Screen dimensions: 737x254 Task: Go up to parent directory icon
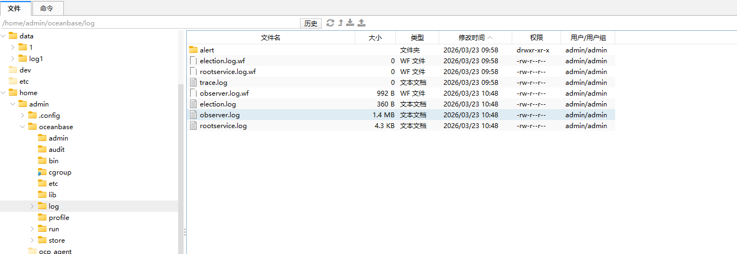click(341, 23)
